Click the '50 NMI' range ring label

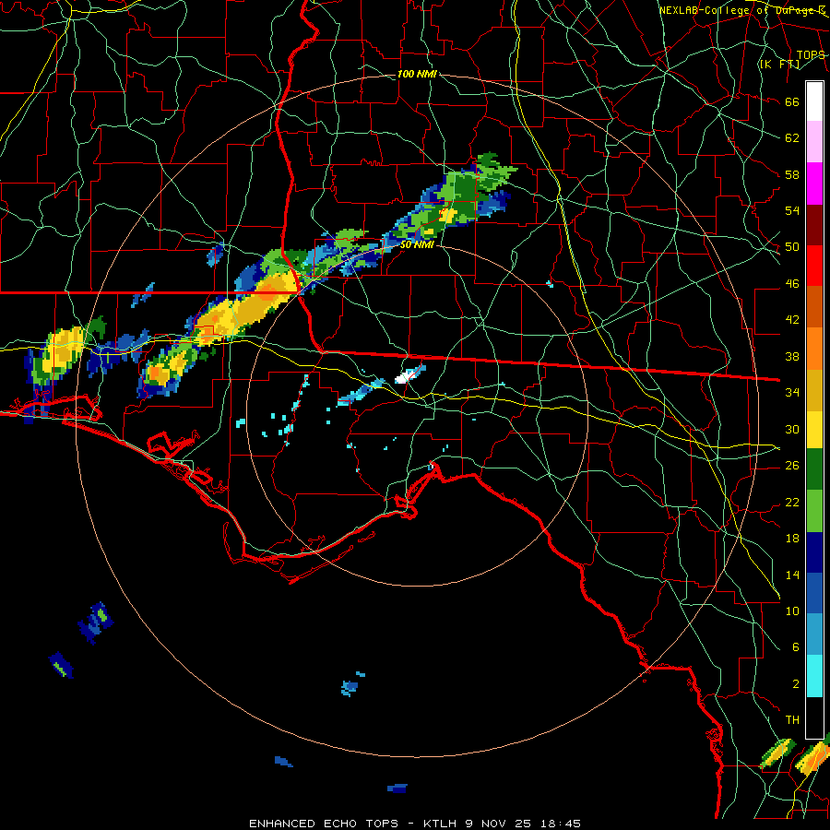point(417,244)
